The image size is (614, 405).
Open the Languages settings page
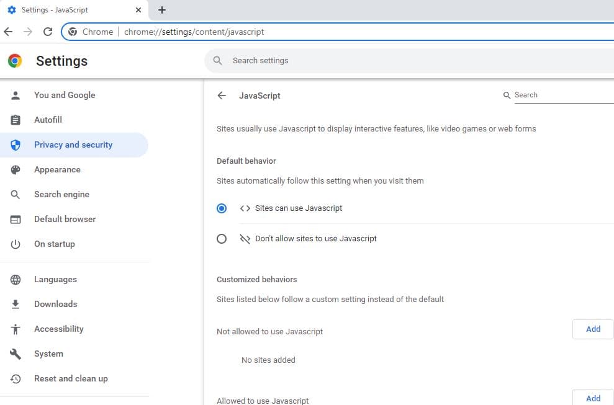[x=55, y=279]
